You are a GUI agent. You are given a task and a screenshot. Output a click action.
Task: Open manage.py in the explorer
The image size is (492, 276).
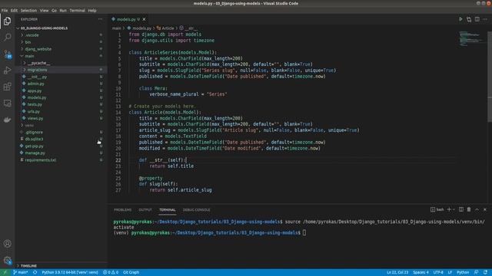click(35, 153)
